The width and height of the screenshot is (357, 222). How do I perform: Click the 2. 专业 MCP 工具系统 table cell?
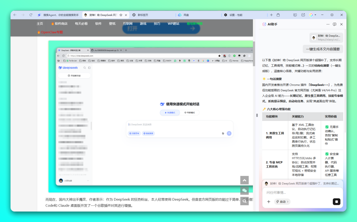tap(275, 164)
